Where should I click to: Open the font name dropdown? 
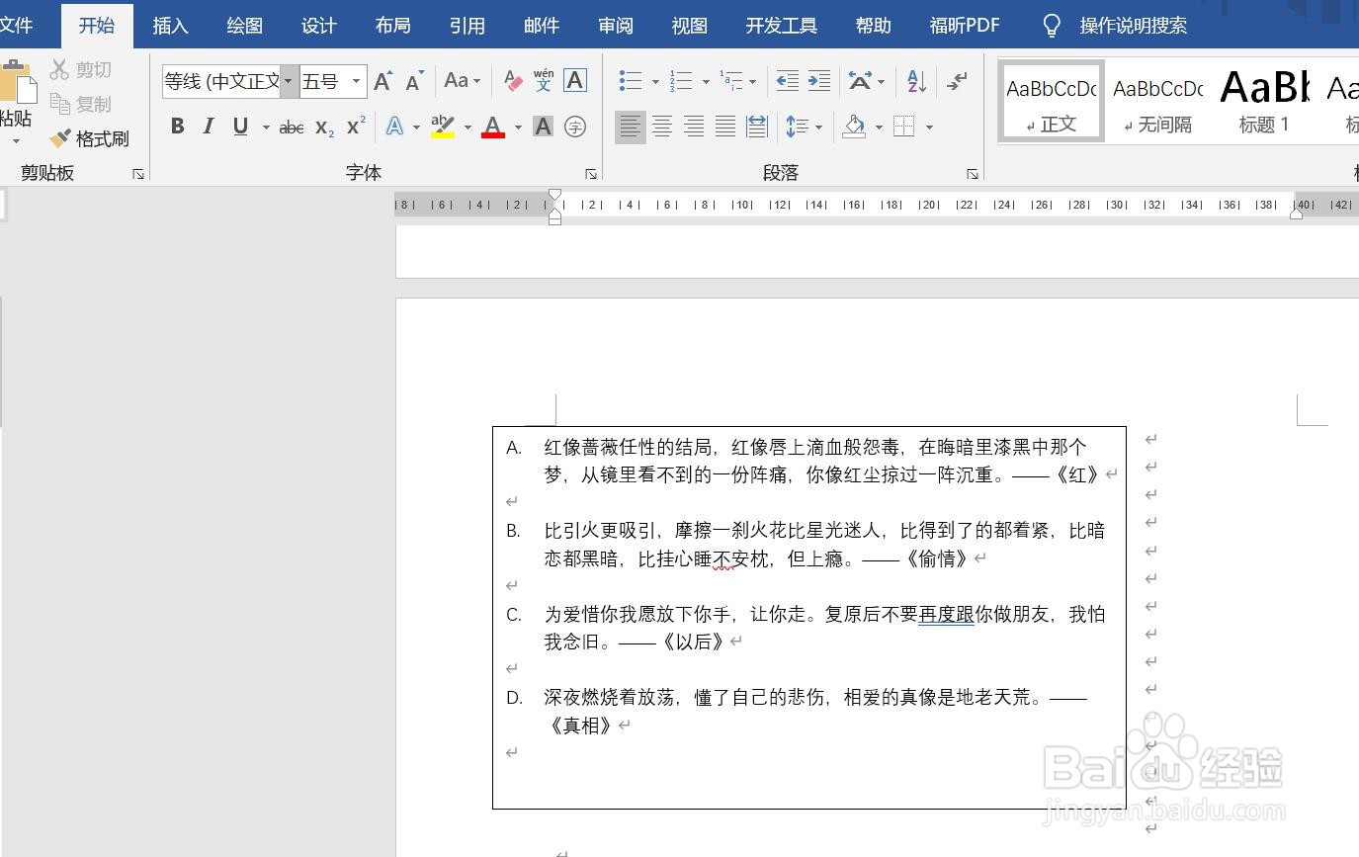[x=287, y=81]
